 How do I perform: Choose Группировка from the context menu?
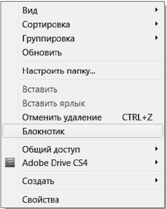click(83, 39)
